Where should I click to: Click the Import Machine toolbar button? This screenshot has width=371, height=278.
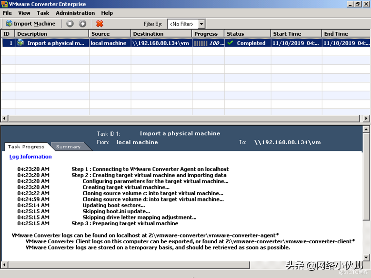point(31,24)
